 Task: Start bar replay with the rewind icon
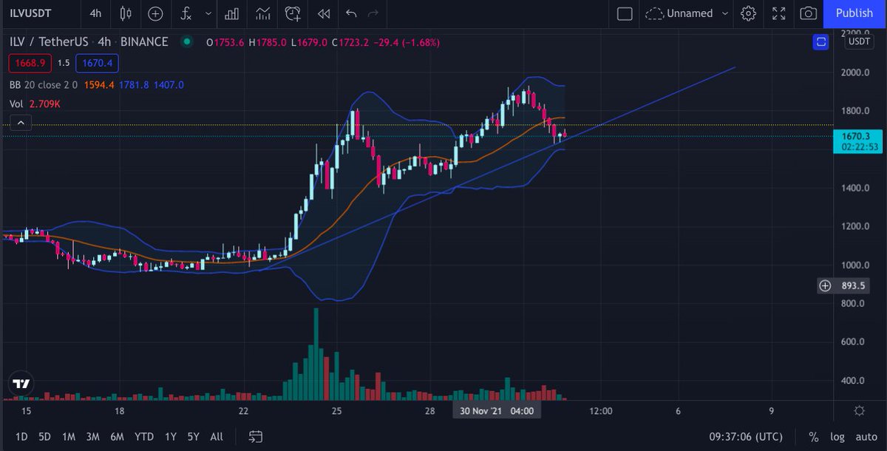point(323,13)
